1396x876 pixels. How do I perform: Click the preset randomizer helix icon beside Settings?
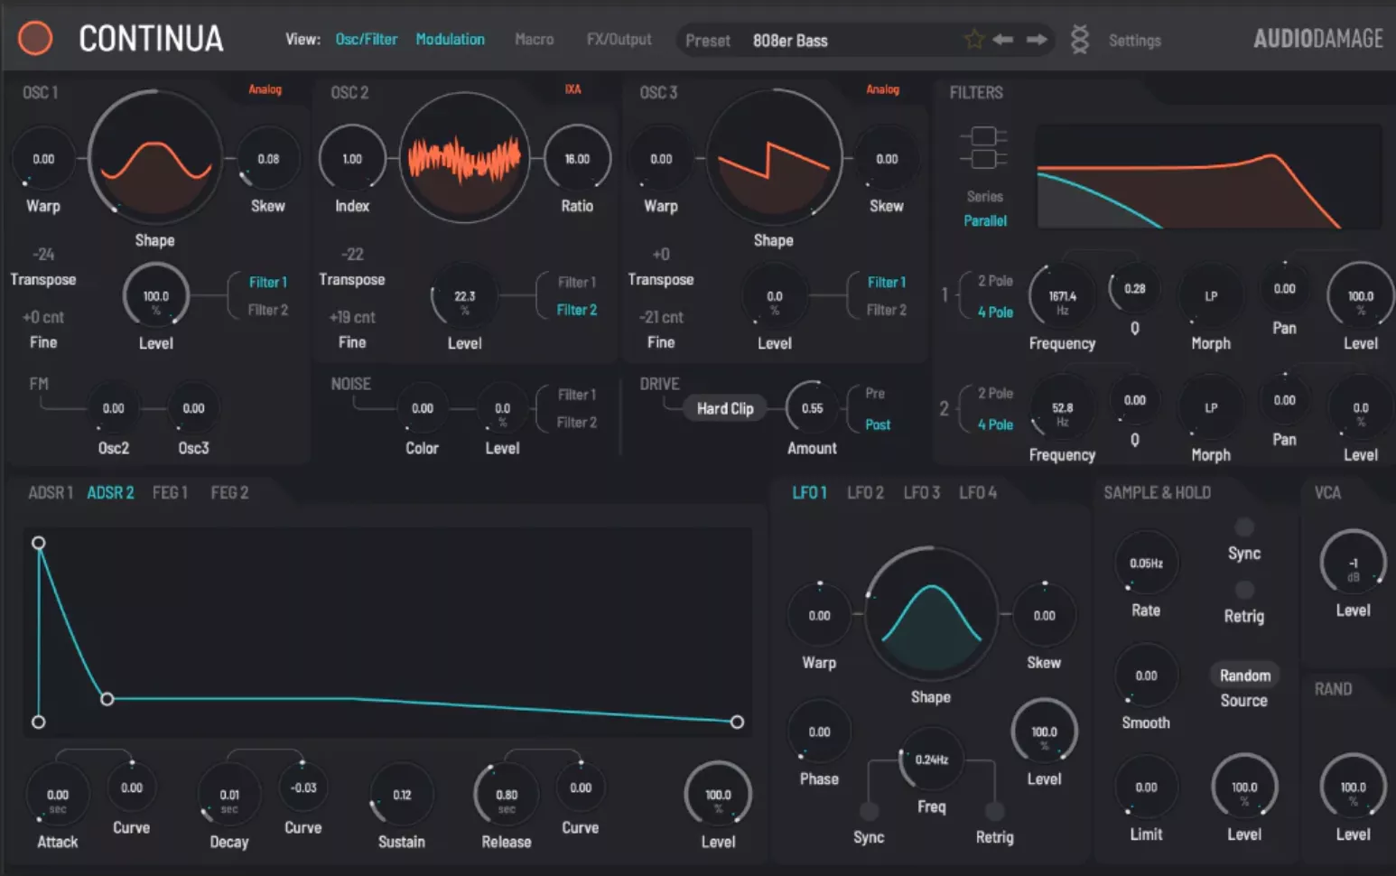[1079, 39]
